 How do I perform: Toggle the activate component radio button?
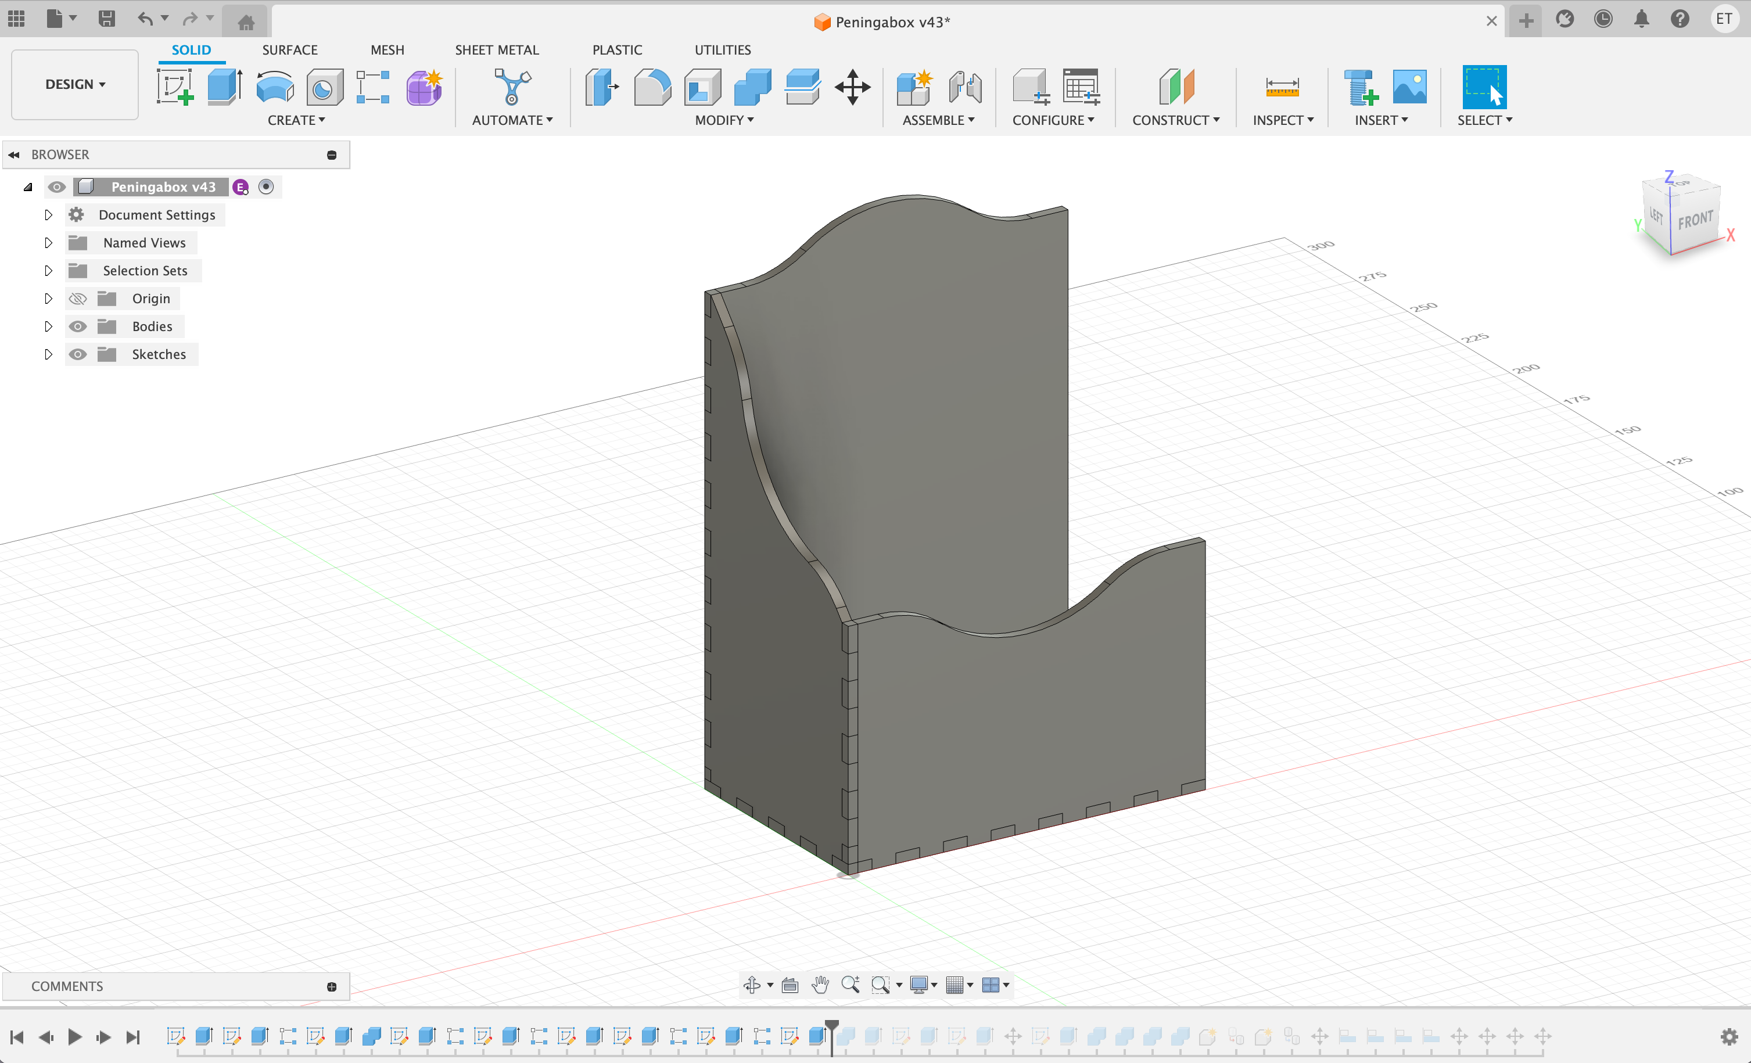point(265,187)
